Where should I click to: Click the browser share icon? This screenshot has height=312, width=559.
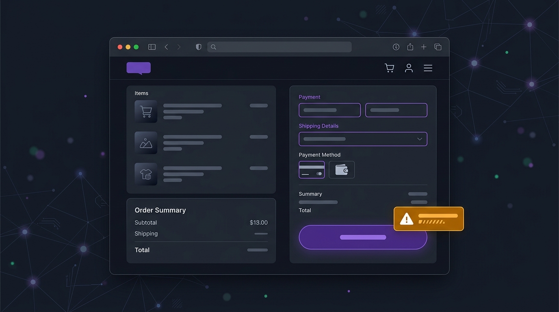point(410,47)
